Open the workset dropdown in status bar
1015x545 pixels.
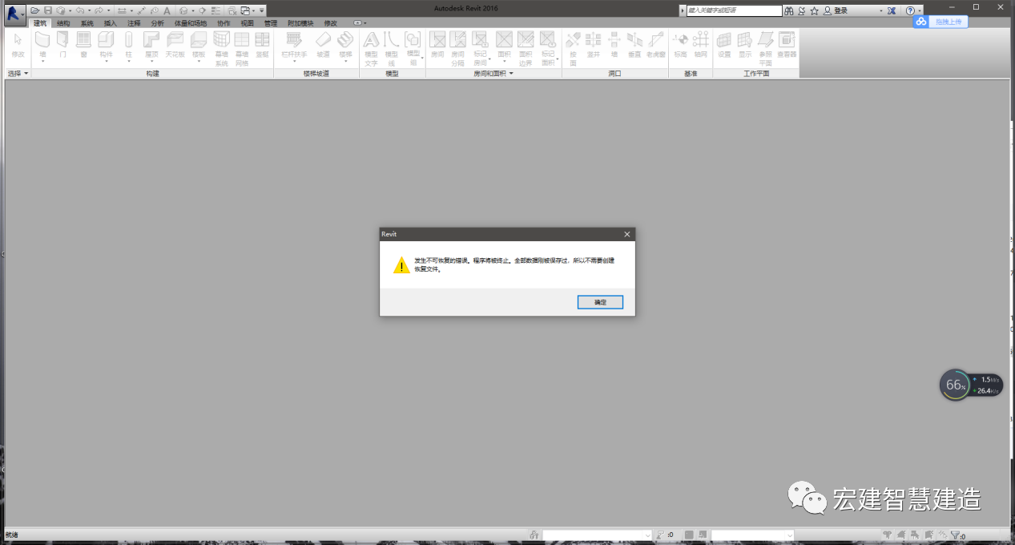(598, 535)
